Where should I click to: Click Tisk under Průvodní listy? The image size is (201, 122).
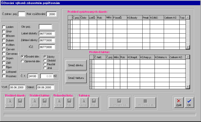[69, 102]
